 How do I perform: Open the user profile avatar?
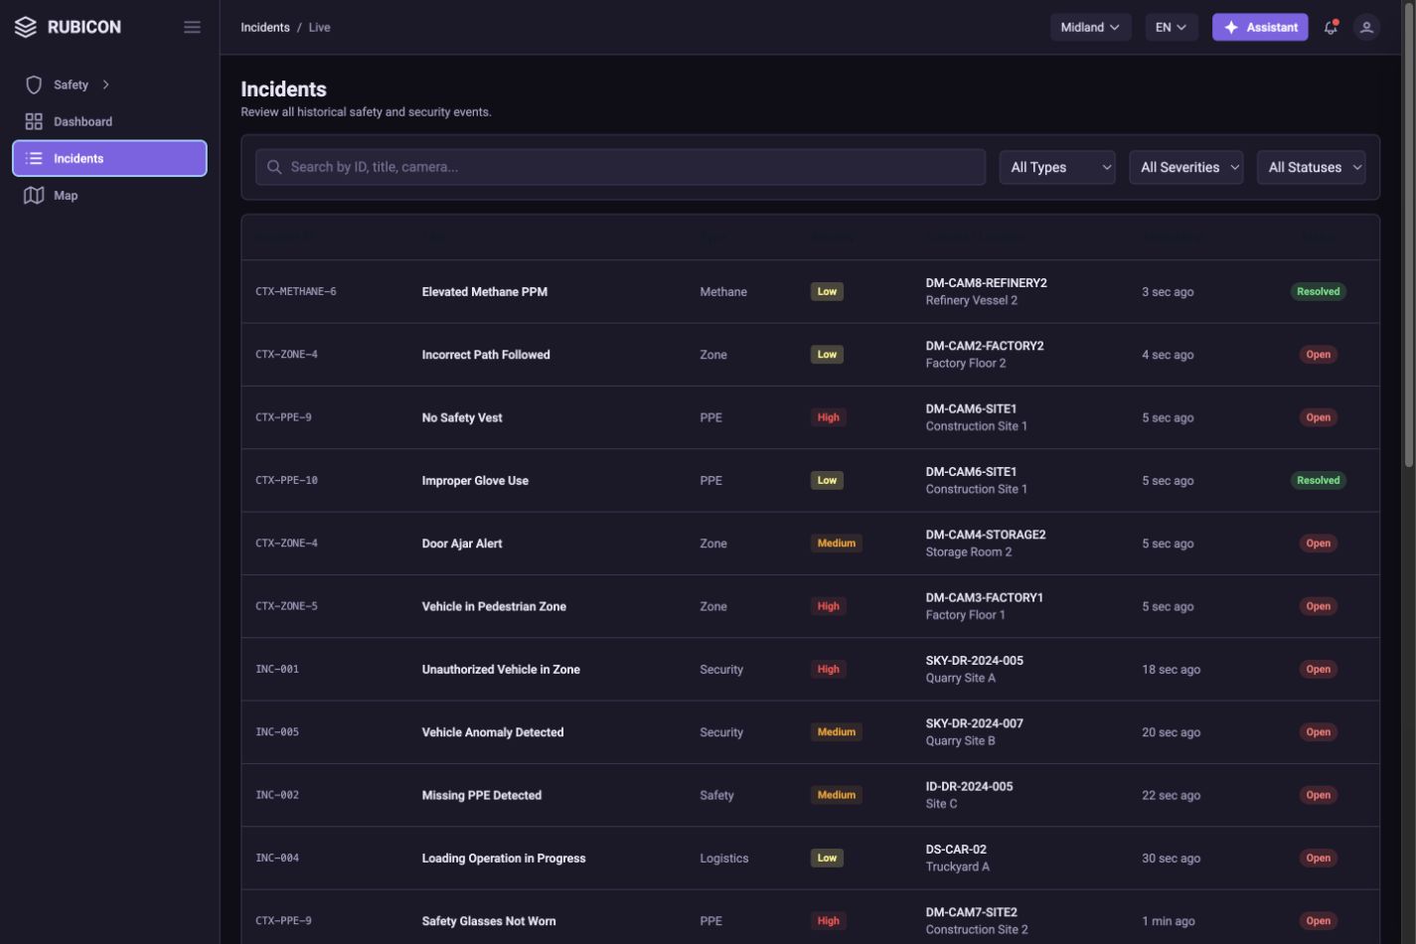pyautogui.click(x=1366, y=27)
